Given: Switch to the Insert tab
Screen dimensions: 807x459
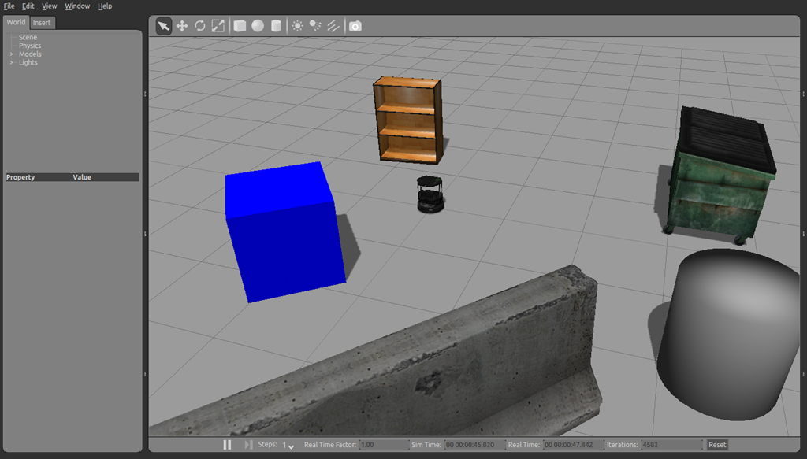Looking at the screenshot, I should pyautogui.click(x=42, y=23).
